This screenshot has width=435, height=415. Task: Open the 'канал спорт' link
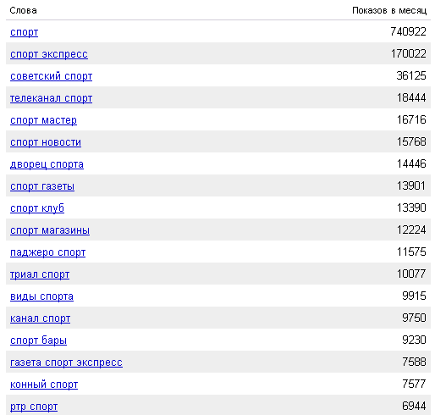[40, 318]
